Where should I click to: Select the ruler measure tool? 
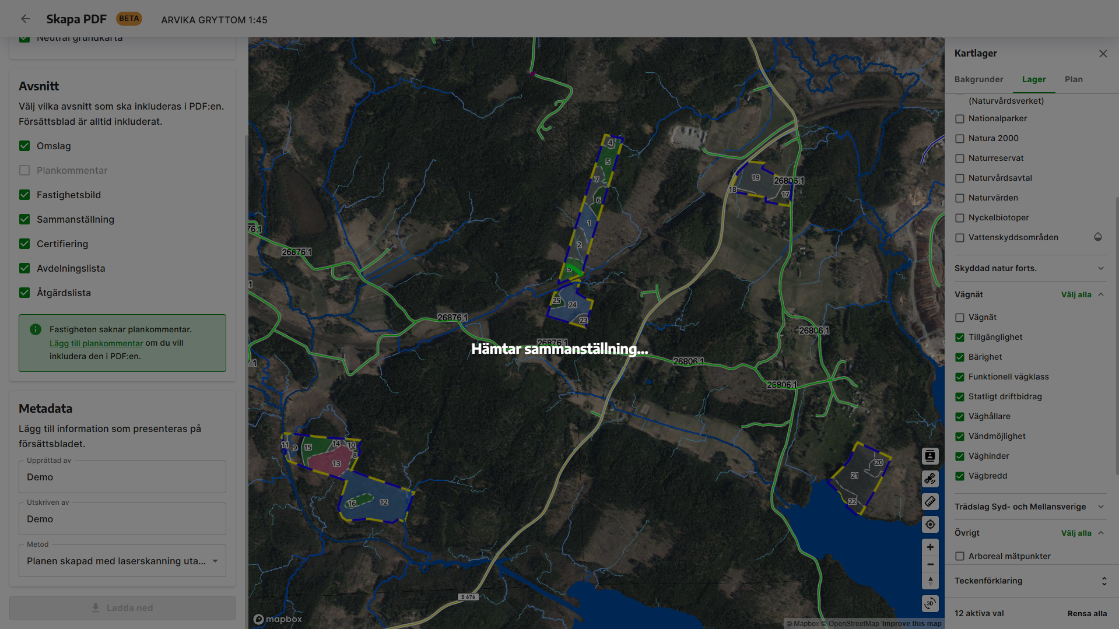930,501
